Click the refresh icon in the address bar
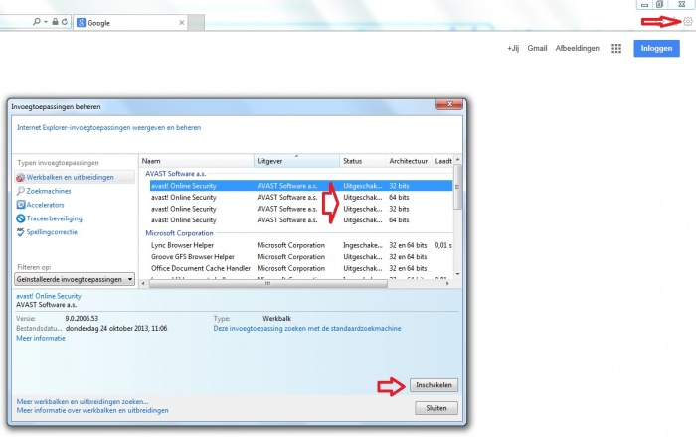 (x=65, y=21)
